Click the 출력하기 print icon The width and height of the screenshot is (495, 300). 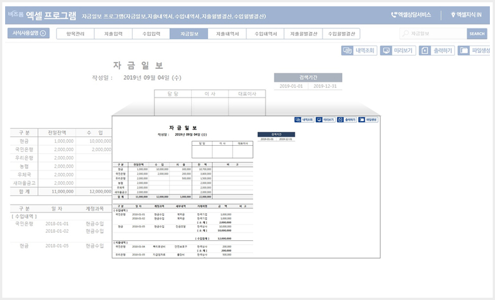tap(425, 51)
